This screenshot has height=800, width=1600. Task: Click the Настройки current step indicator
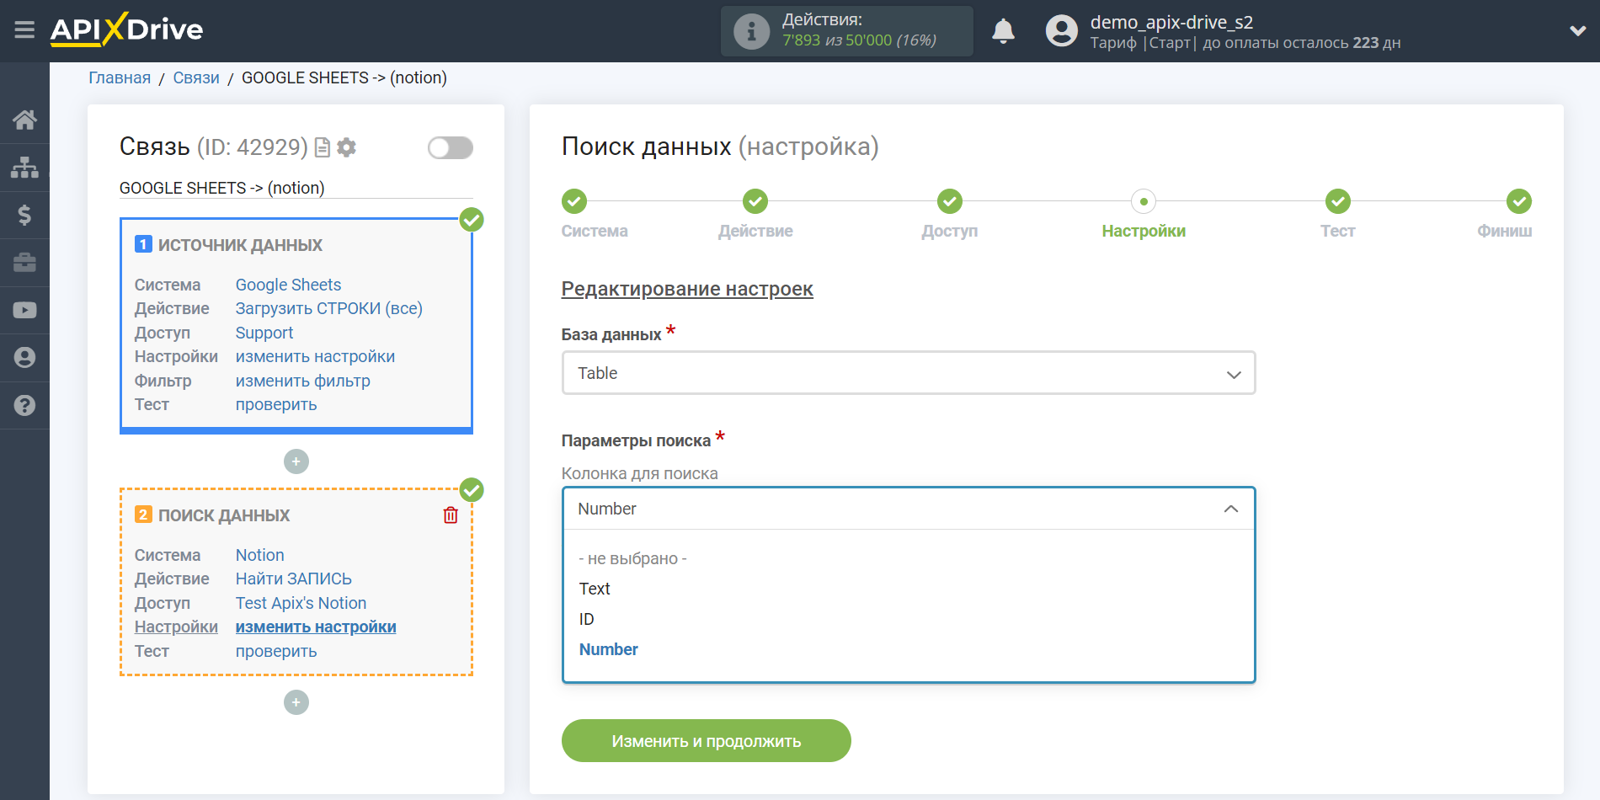(x=1144, y=201)
